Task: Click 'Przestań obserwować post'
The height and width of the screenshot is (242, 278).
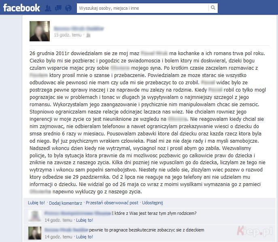Action: click(112, 203)
